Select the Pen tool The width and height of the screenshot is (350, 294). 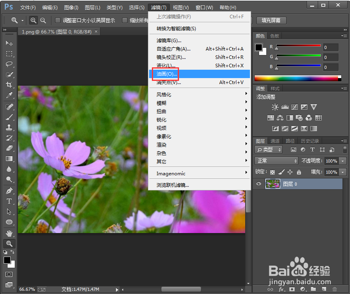tap(9, 191)
